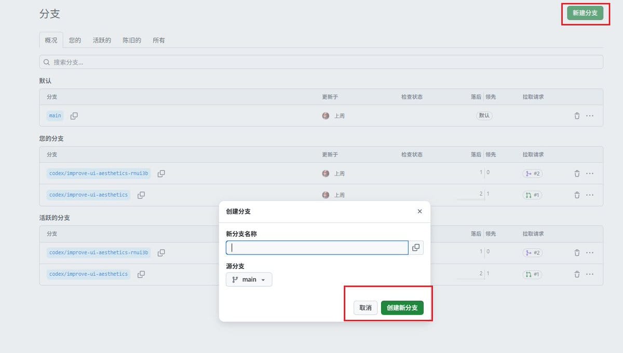Open more options for improve-ui-aesthetics in 活跃的分支
The image size is (623, 353).
click(x=590, y=274)
